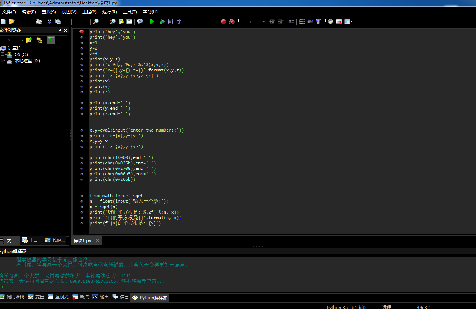Click the Step Into arrow icon
This screenshot has width=476, height=309.
(x=179, y=21)
